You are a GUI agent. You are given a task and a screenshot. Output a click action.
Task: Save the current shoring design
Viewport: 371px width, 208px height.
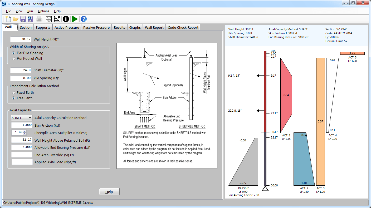click(x=23, y=19)
